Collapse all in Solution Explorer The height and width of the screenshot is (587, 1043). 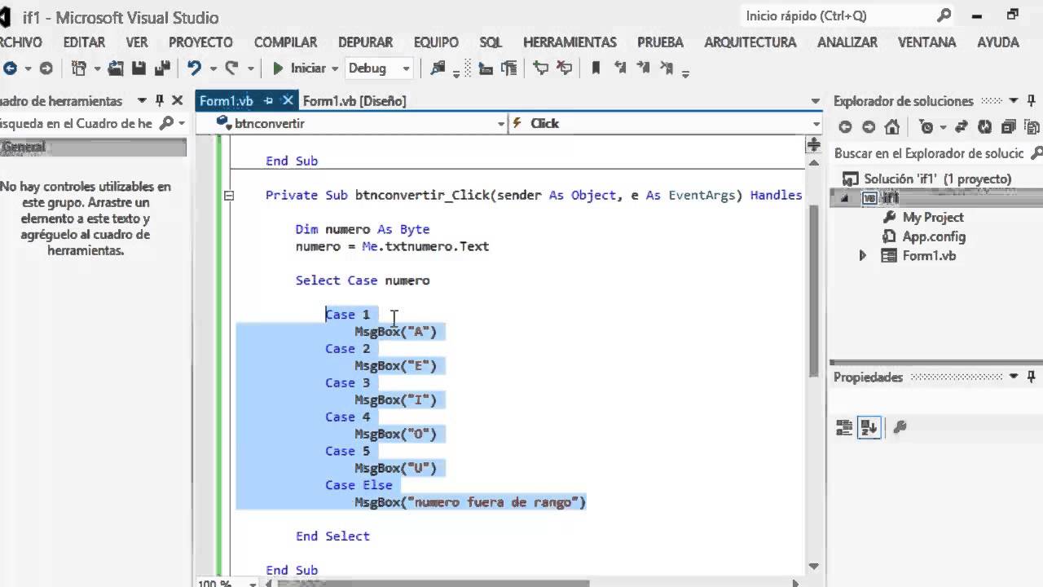(x=1009, y=126)
